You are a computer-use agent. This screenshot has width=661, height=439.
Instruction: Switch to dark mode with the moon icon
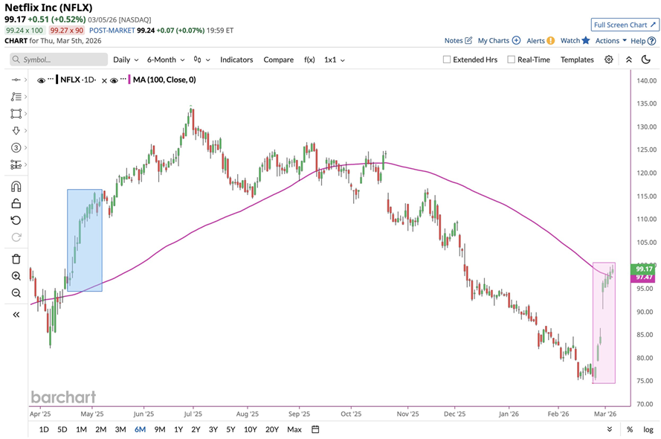[x=645, y=60]
